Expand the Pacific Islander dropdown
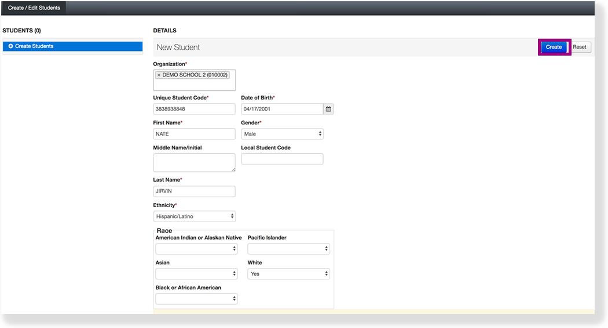Image resolution: width=608 pixels, height=328 pixels. click(x=288, y=249)
